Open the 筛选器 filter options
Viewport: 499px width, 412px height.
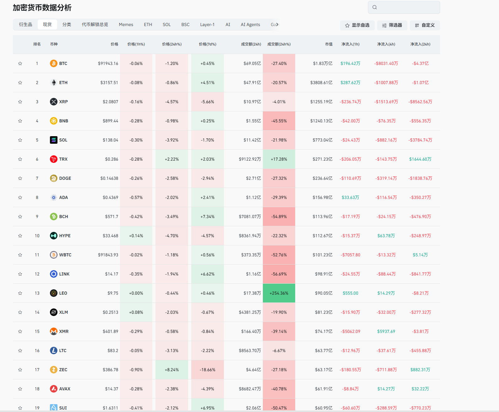[392, 25]
